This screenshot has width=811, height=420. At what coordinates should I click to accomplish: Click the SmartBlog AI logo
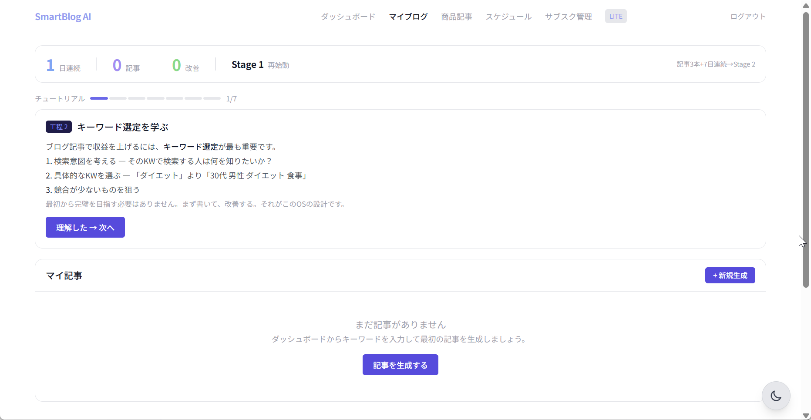63,17
